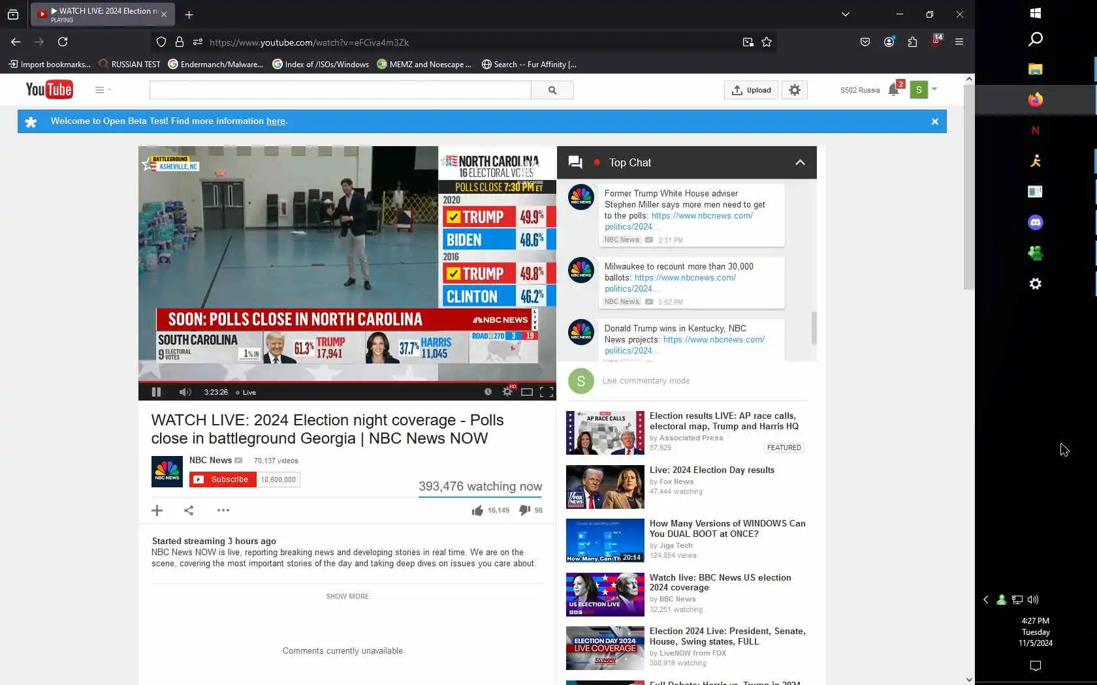Image resolution: width=1097 pixels, height=685 pixels.
Task: Open the YouTube guide menu dropdown
Action: click(103, 90)
